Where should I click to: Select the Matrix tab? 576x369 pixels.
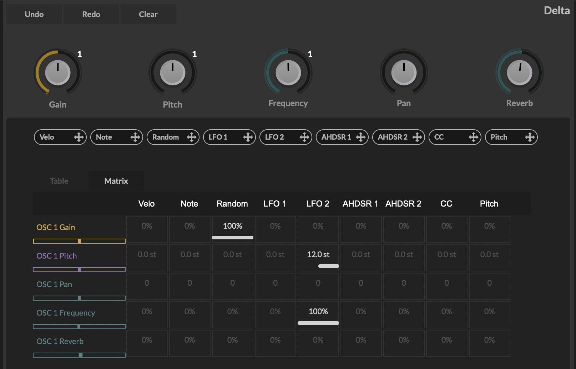pos(116,181)
